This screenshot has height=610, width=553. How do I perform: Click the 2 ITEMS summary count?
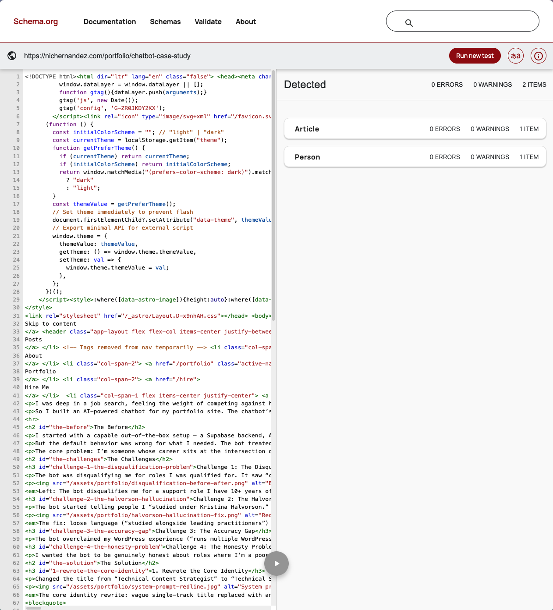pyautogui.click(x=534, y=85)
